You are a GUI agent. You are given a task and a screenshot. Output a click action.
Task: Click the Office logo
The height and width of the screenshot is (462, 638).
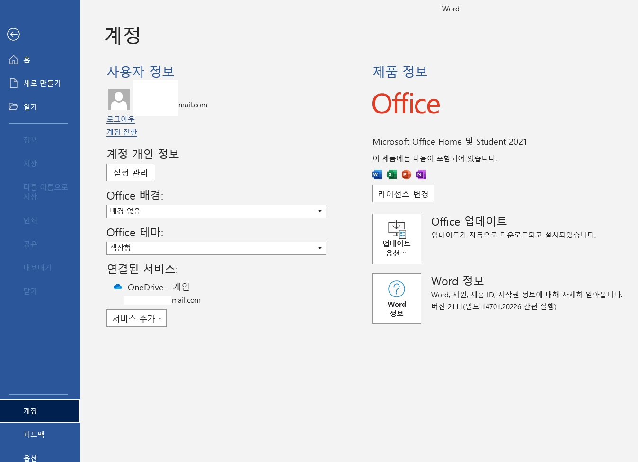[x=406, y=104]
